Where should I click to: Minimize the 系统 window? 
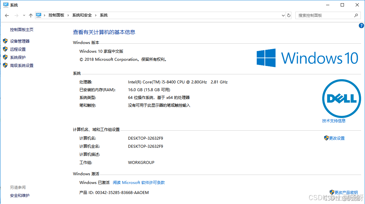[x=328, y=5]
